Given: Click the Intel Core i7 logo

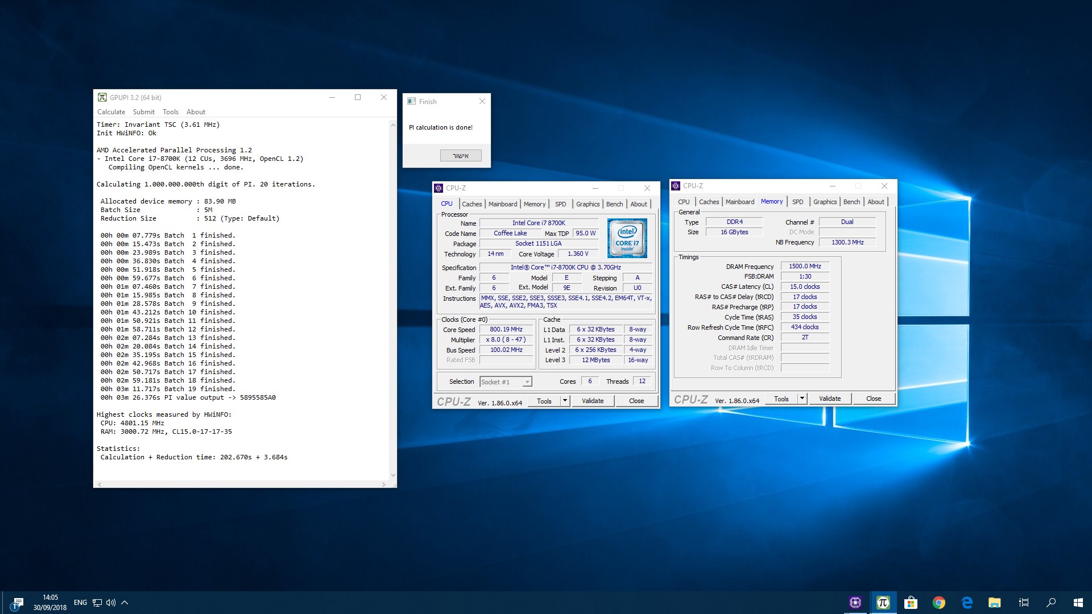Looking at the screenshot, I should 627,238.
